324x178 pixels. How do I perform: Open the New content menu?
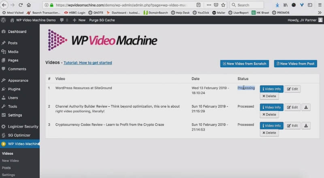79,20
